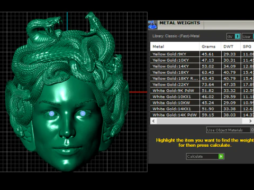This screenshot has height=190, width=254.
Task: Click the Metal Weights scale icon
Action: point(152,25)
